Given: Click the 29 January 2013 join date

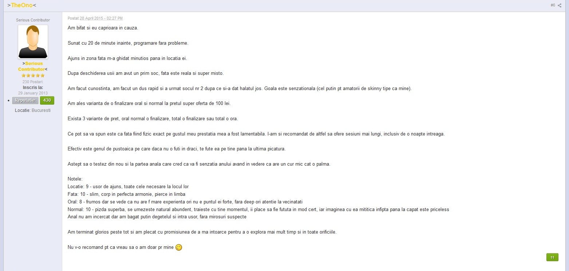Looking at the screenshot, I should tap(33, 93).
